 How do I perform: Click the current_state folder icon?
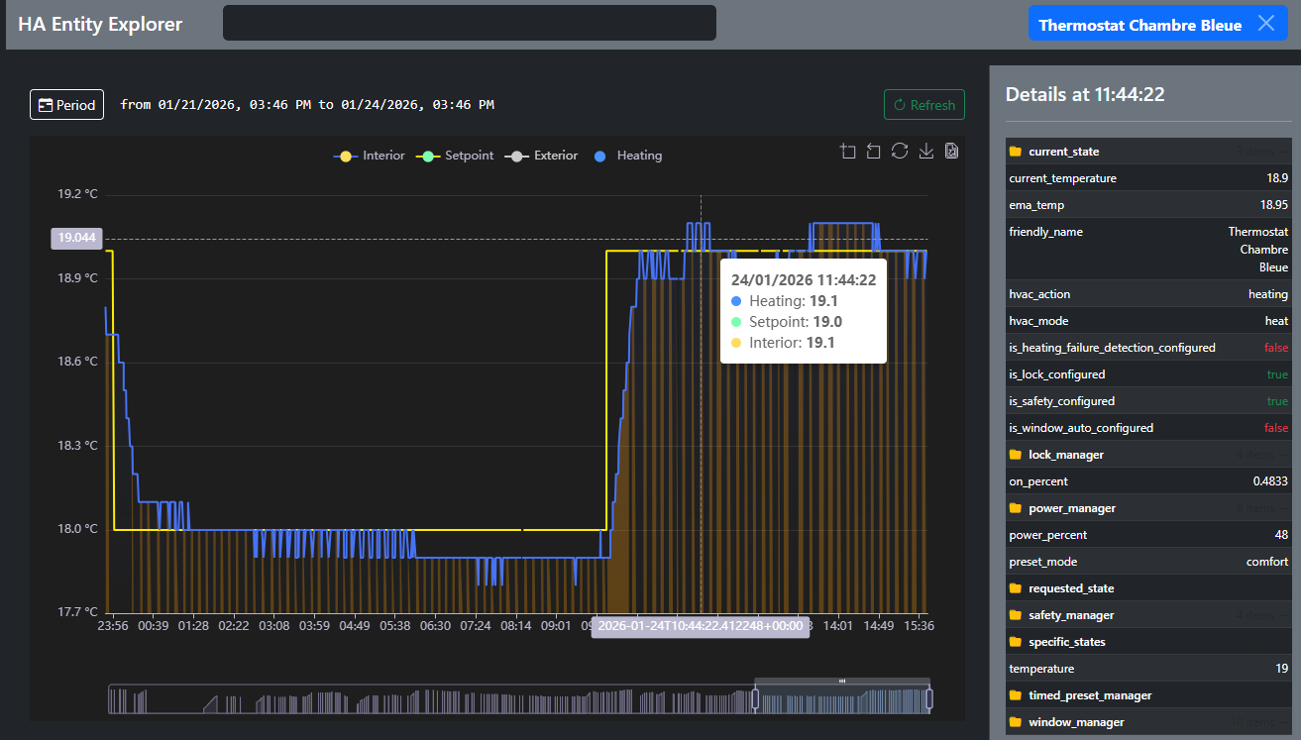coord(1015,152)
